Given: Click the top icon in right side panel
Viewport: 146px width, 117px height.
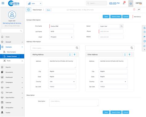Looking at the screenshot, I should (144, 28).
